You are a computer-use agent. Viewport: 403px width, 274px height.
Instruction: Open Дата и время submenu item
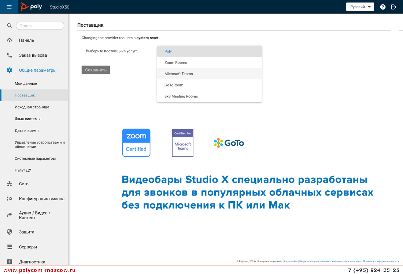tap(26, 131)
